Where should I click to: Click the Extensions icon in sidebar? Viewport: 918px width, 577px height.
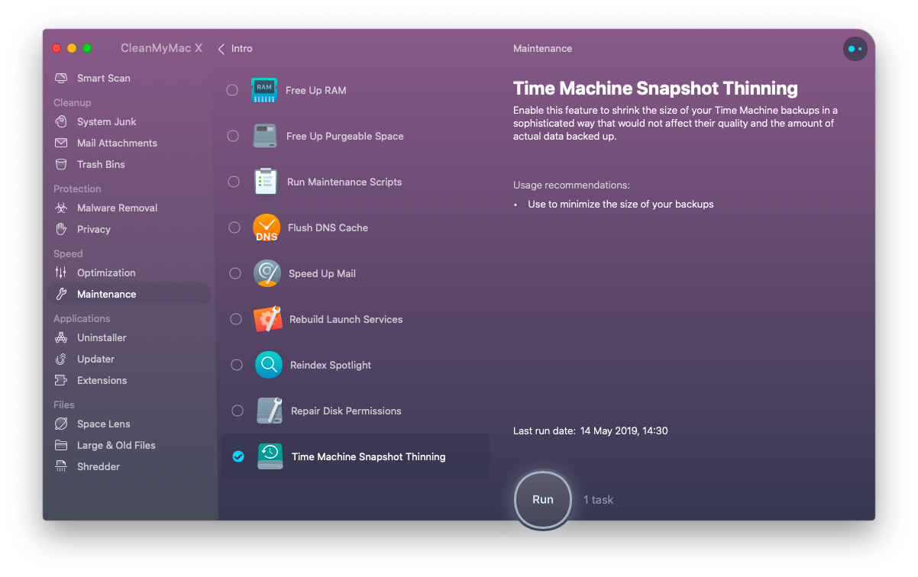click(61, 381)
